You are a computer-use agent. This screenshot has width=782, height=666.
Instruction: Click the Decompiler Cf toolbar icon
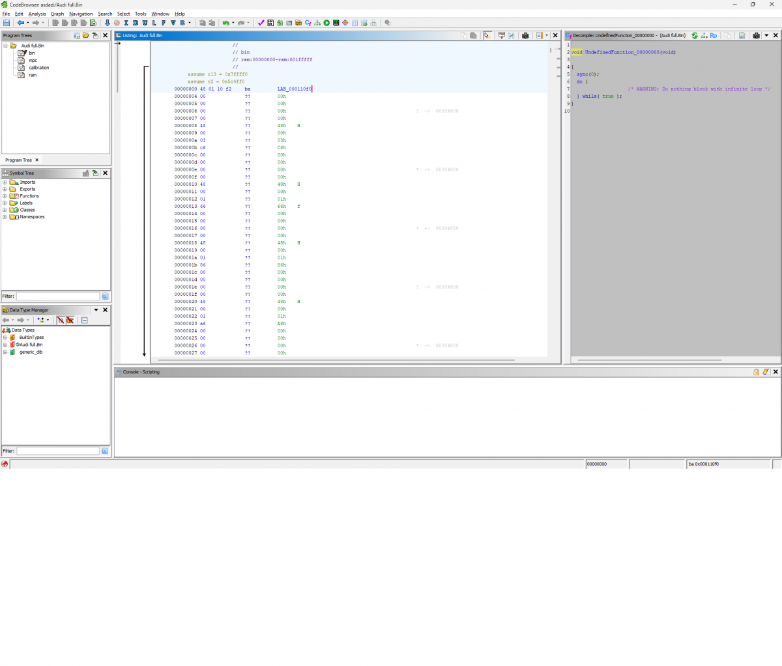tap(308, 23)
